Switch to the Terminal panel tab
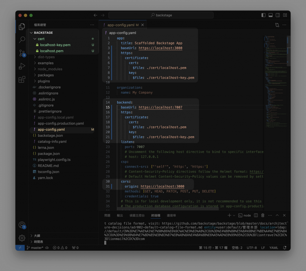This screenshot has height=271, width=306. 155,215
